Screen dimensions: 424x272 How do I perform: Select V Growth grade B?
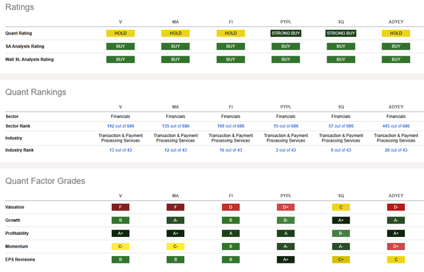coord(121,220)
